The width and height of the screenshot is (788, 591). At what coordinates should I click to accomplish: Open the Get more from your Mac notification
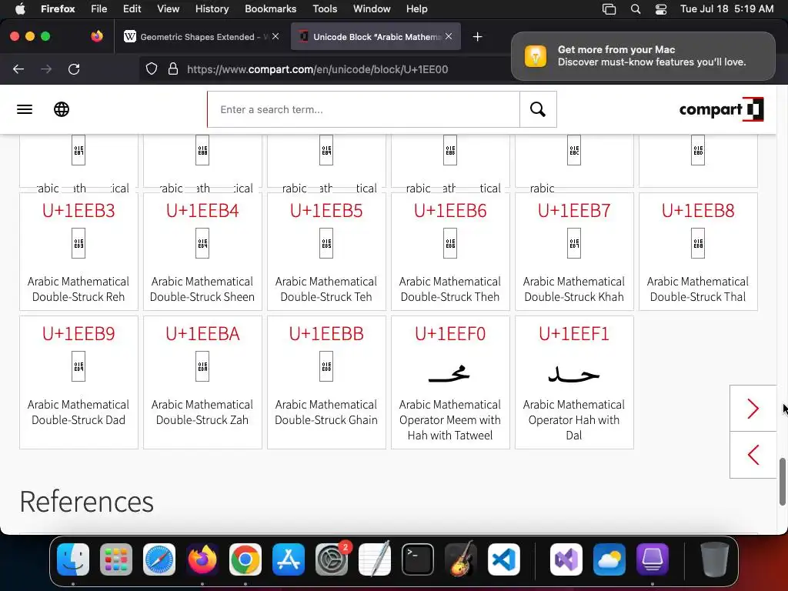(643, 55)
